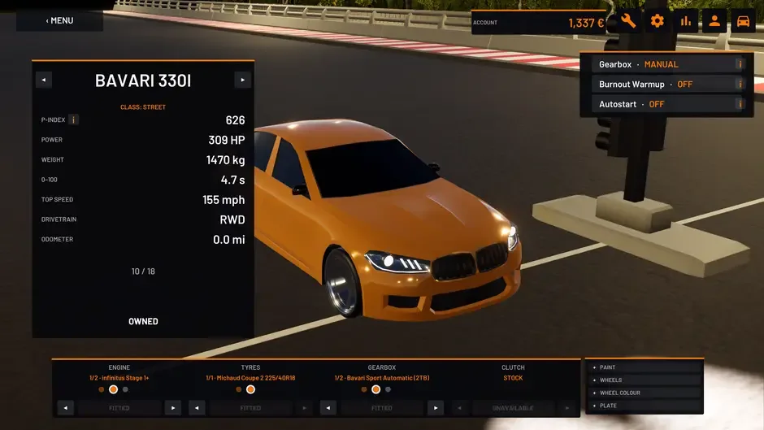Image resolution: width=764 pixels, height=430 pixels.
Task: Open the statistics bar chart icon
Action: tap(686, 21)
